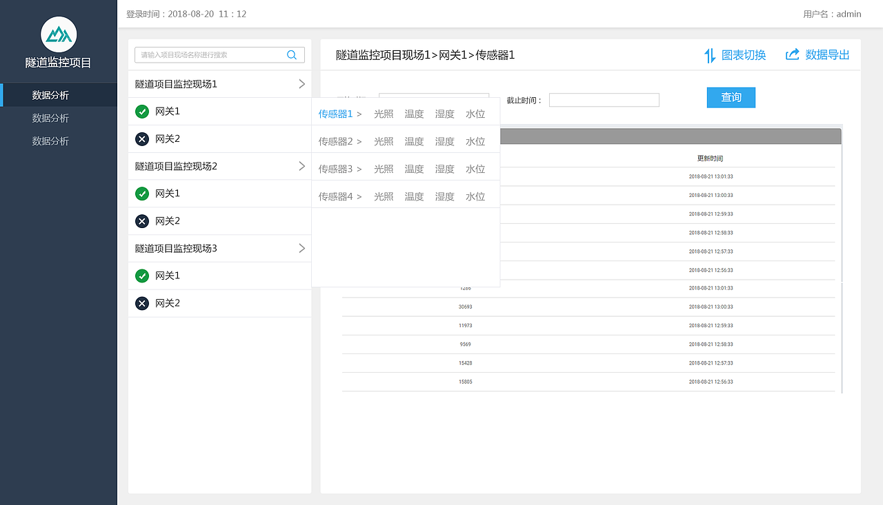Open 温度 data for 传感器1
This screenshot has width=883, height=505.
click(x=414, y=114)
